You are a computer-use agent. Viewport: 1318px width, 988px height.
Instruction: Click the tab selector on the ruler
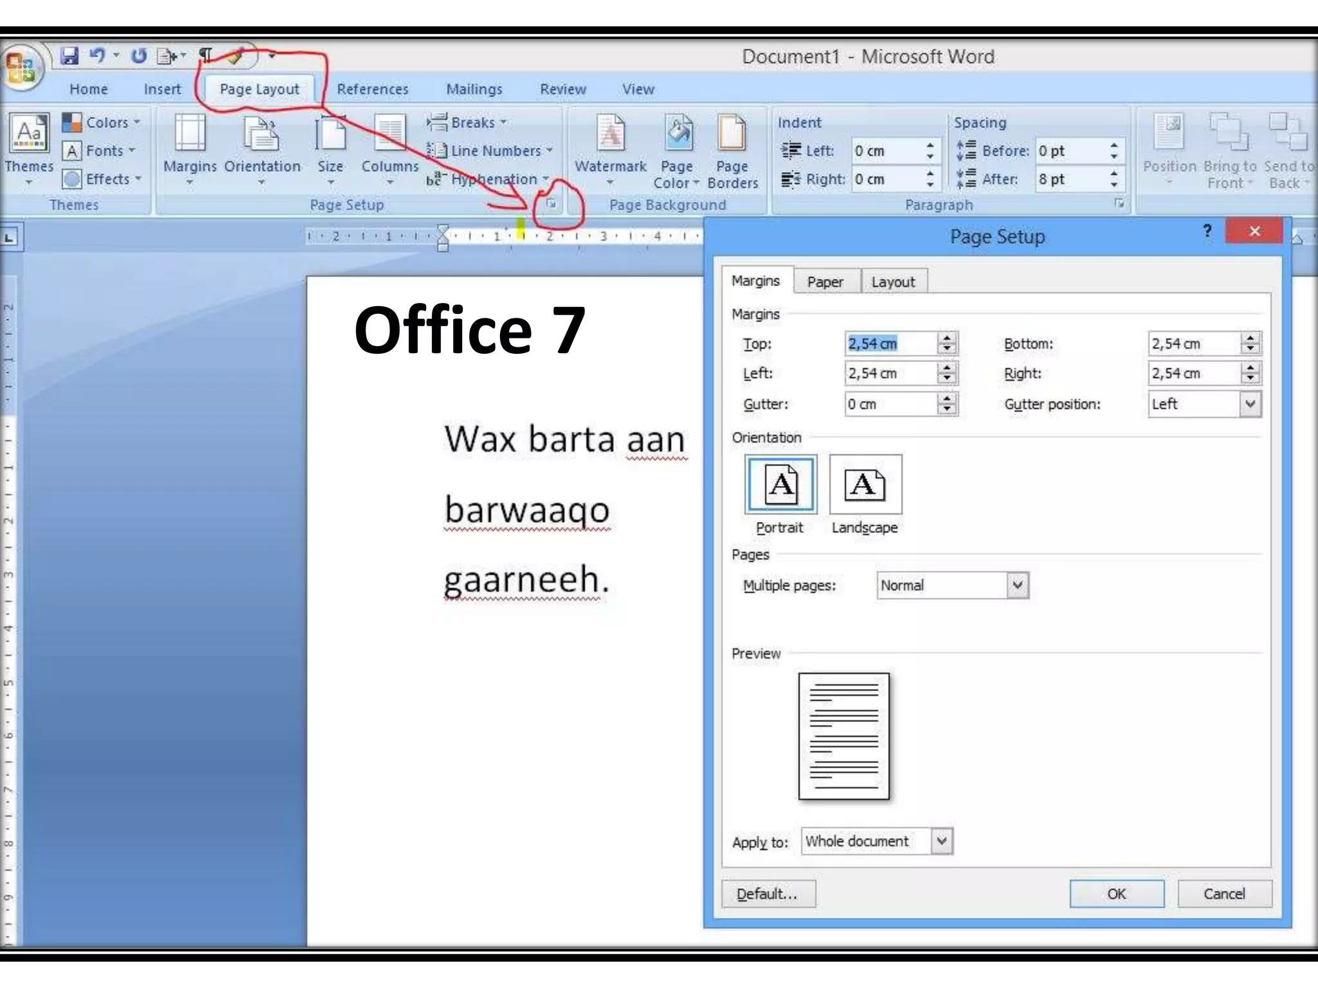pyautogui.click(x=10, y=238)
